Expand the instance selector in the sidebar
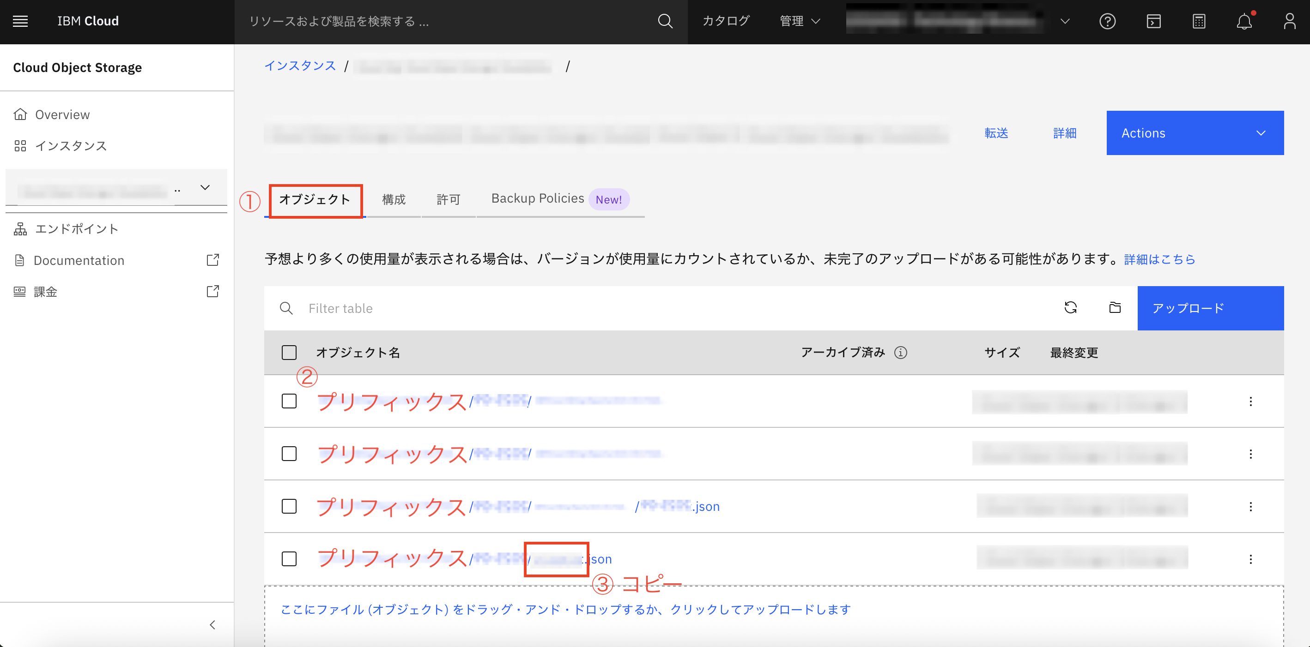 205,187
